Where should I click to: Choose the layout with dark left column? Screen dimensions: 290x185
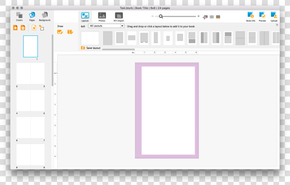[204, 38]
